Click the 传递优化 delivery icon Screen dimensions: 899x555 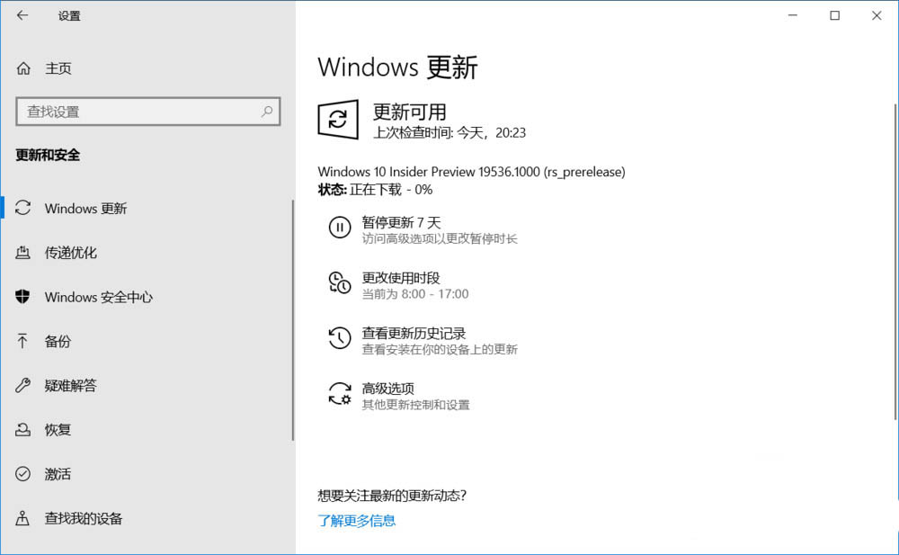pyautogui.click(x=23, y=252)
